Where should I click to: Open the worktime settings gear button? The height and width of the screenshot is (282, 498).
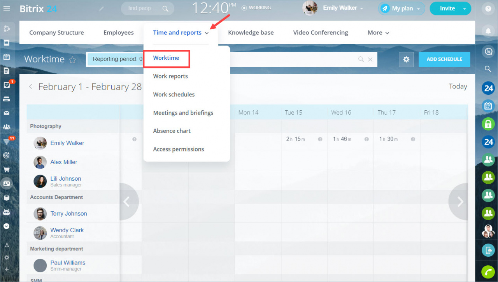406,59
